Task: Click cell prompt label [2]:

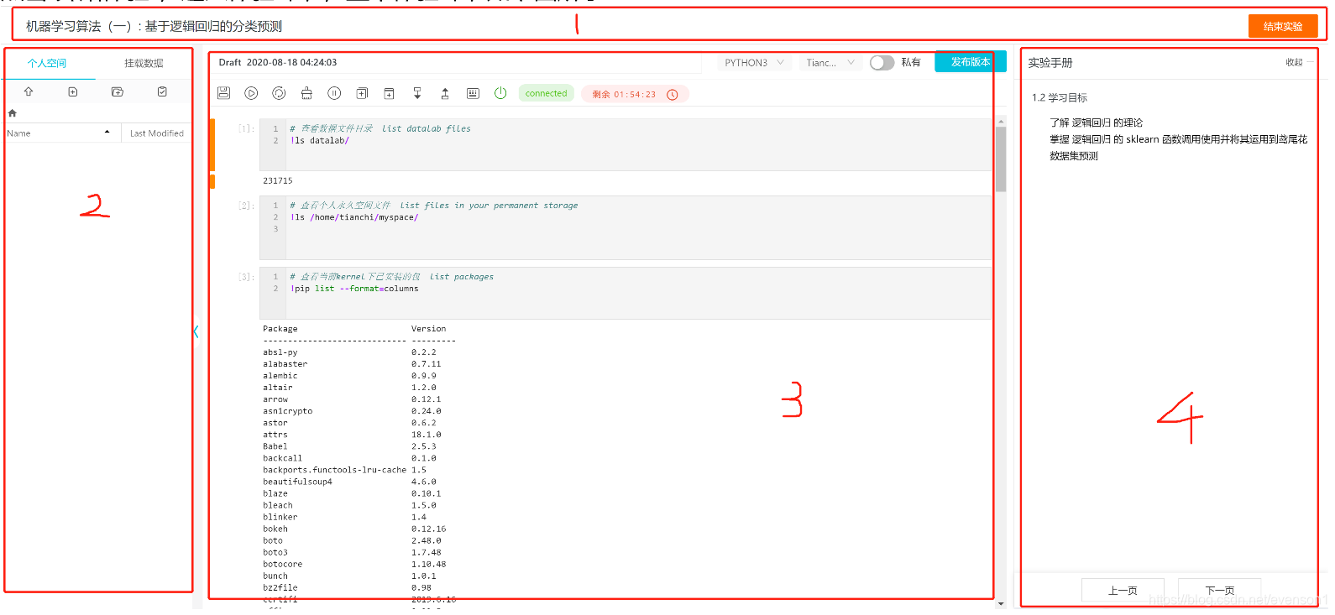Action: pos(246,205)
